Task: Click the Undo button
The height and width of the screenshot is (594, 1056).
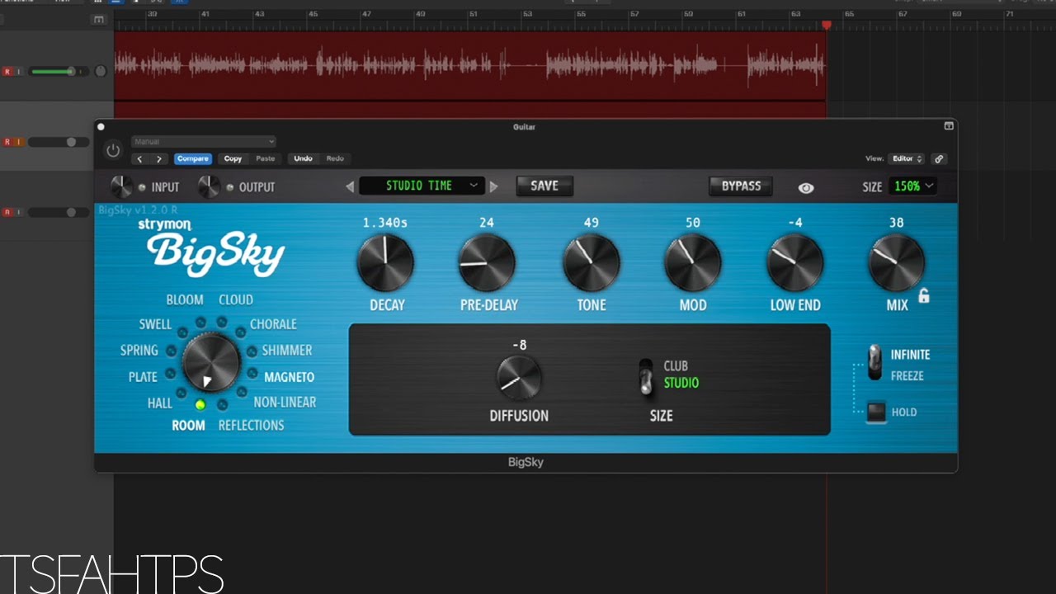Action: tap(303, 158)
